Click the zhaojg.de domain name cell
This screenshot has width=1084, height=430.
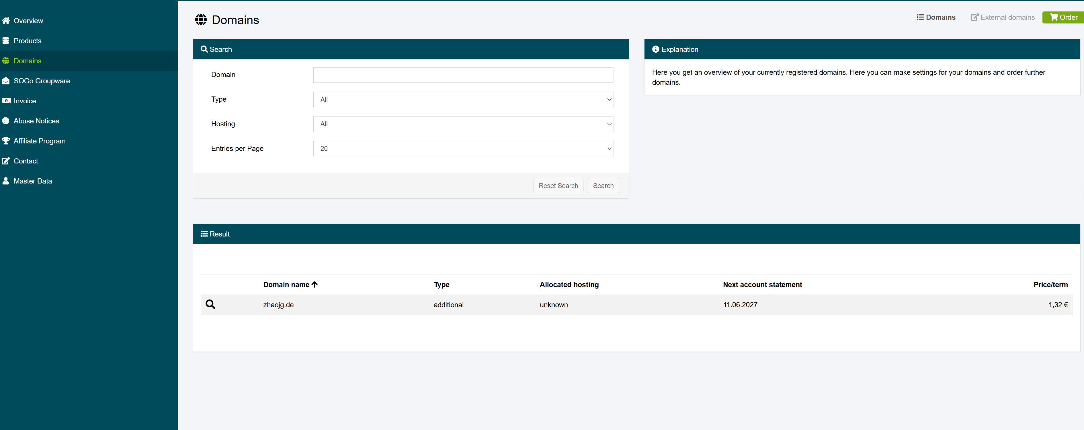coord(279,305)
